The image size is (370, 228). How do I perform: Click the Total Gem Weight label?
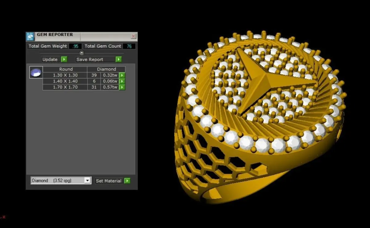[x=47, y=46]
